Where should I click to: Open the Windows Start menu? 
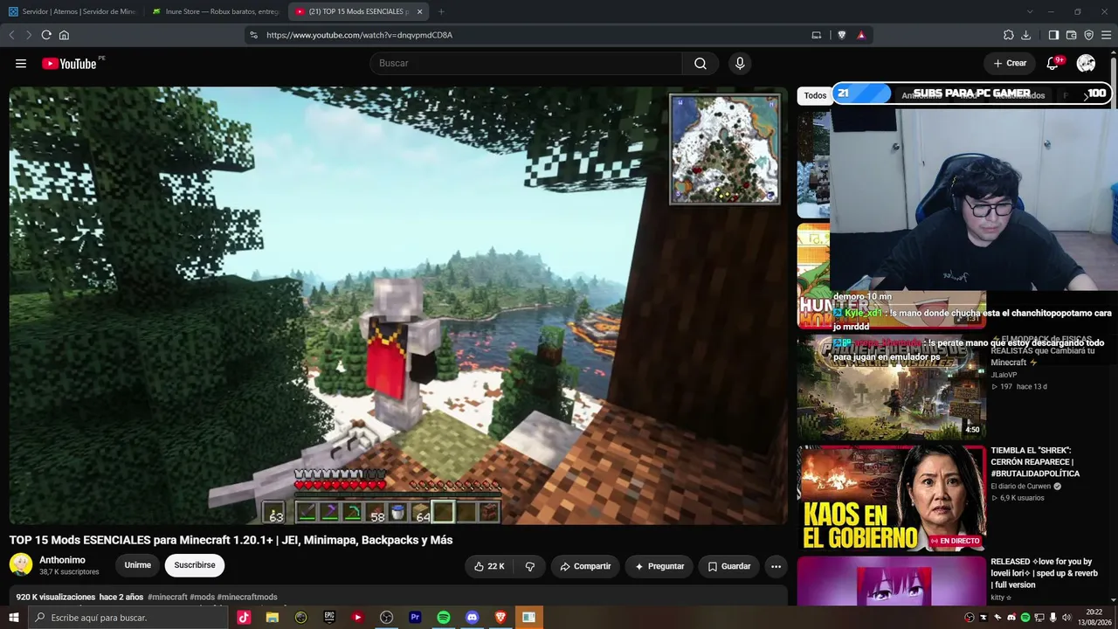[13, 618]
